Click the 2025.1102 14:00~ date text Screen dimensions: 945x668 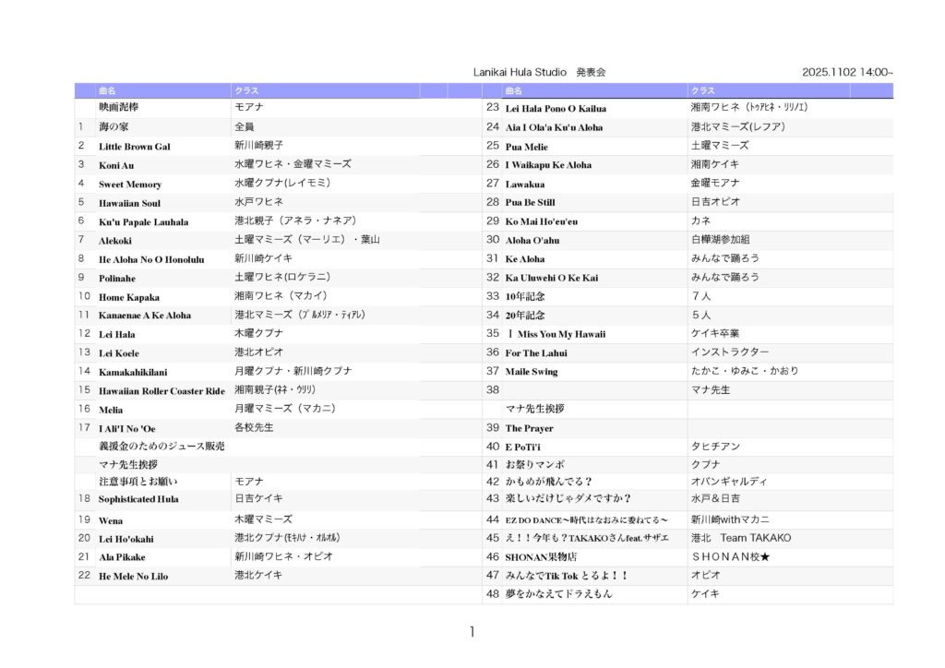846,72
